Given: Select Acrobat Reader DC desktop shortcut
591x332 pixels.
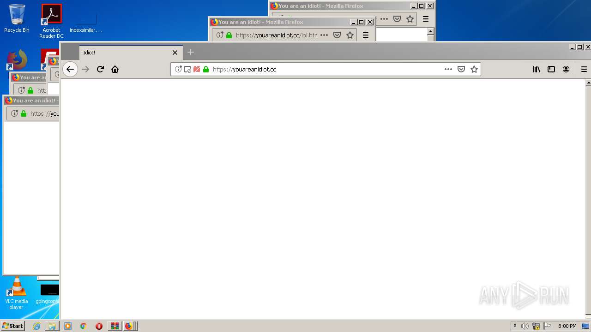Looking at the screenshot, I should tap(51, 21).
